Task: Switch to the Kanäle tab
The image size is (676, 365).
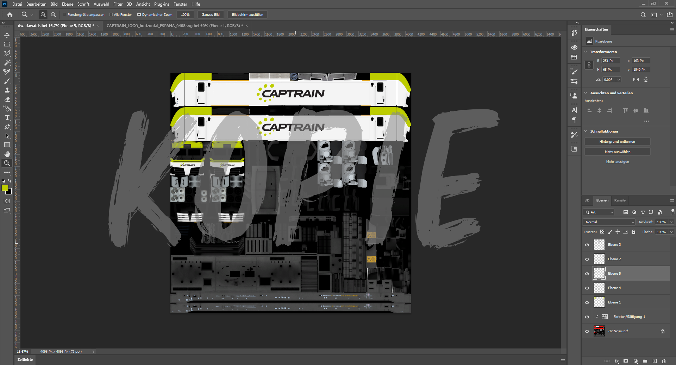Action: (x=620, y=200)
